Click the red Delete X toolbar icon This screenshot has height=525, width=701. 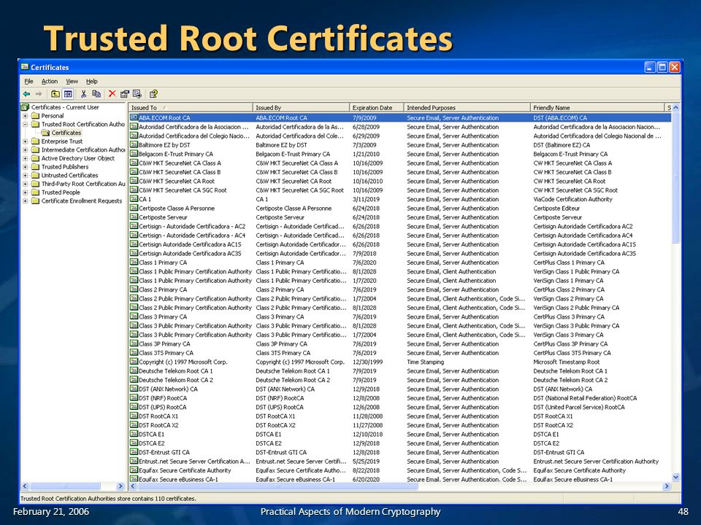click(112, 94)
